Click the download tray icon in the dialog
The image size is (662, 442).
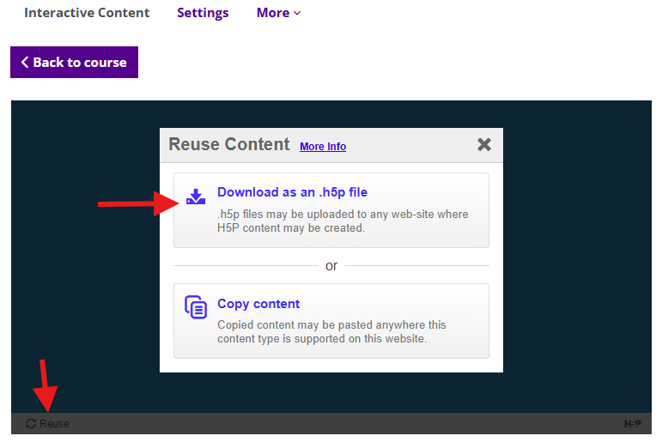point(196,197)
